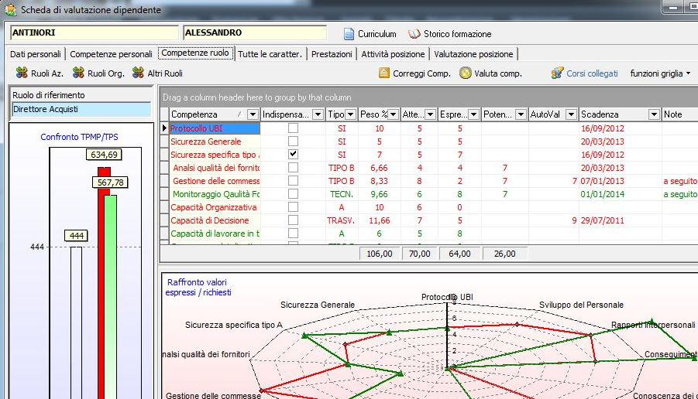This screenshot has height=399, width=698.
Task: Open the Potenziale column filter dropdown
Action: [x=521, y=114]
